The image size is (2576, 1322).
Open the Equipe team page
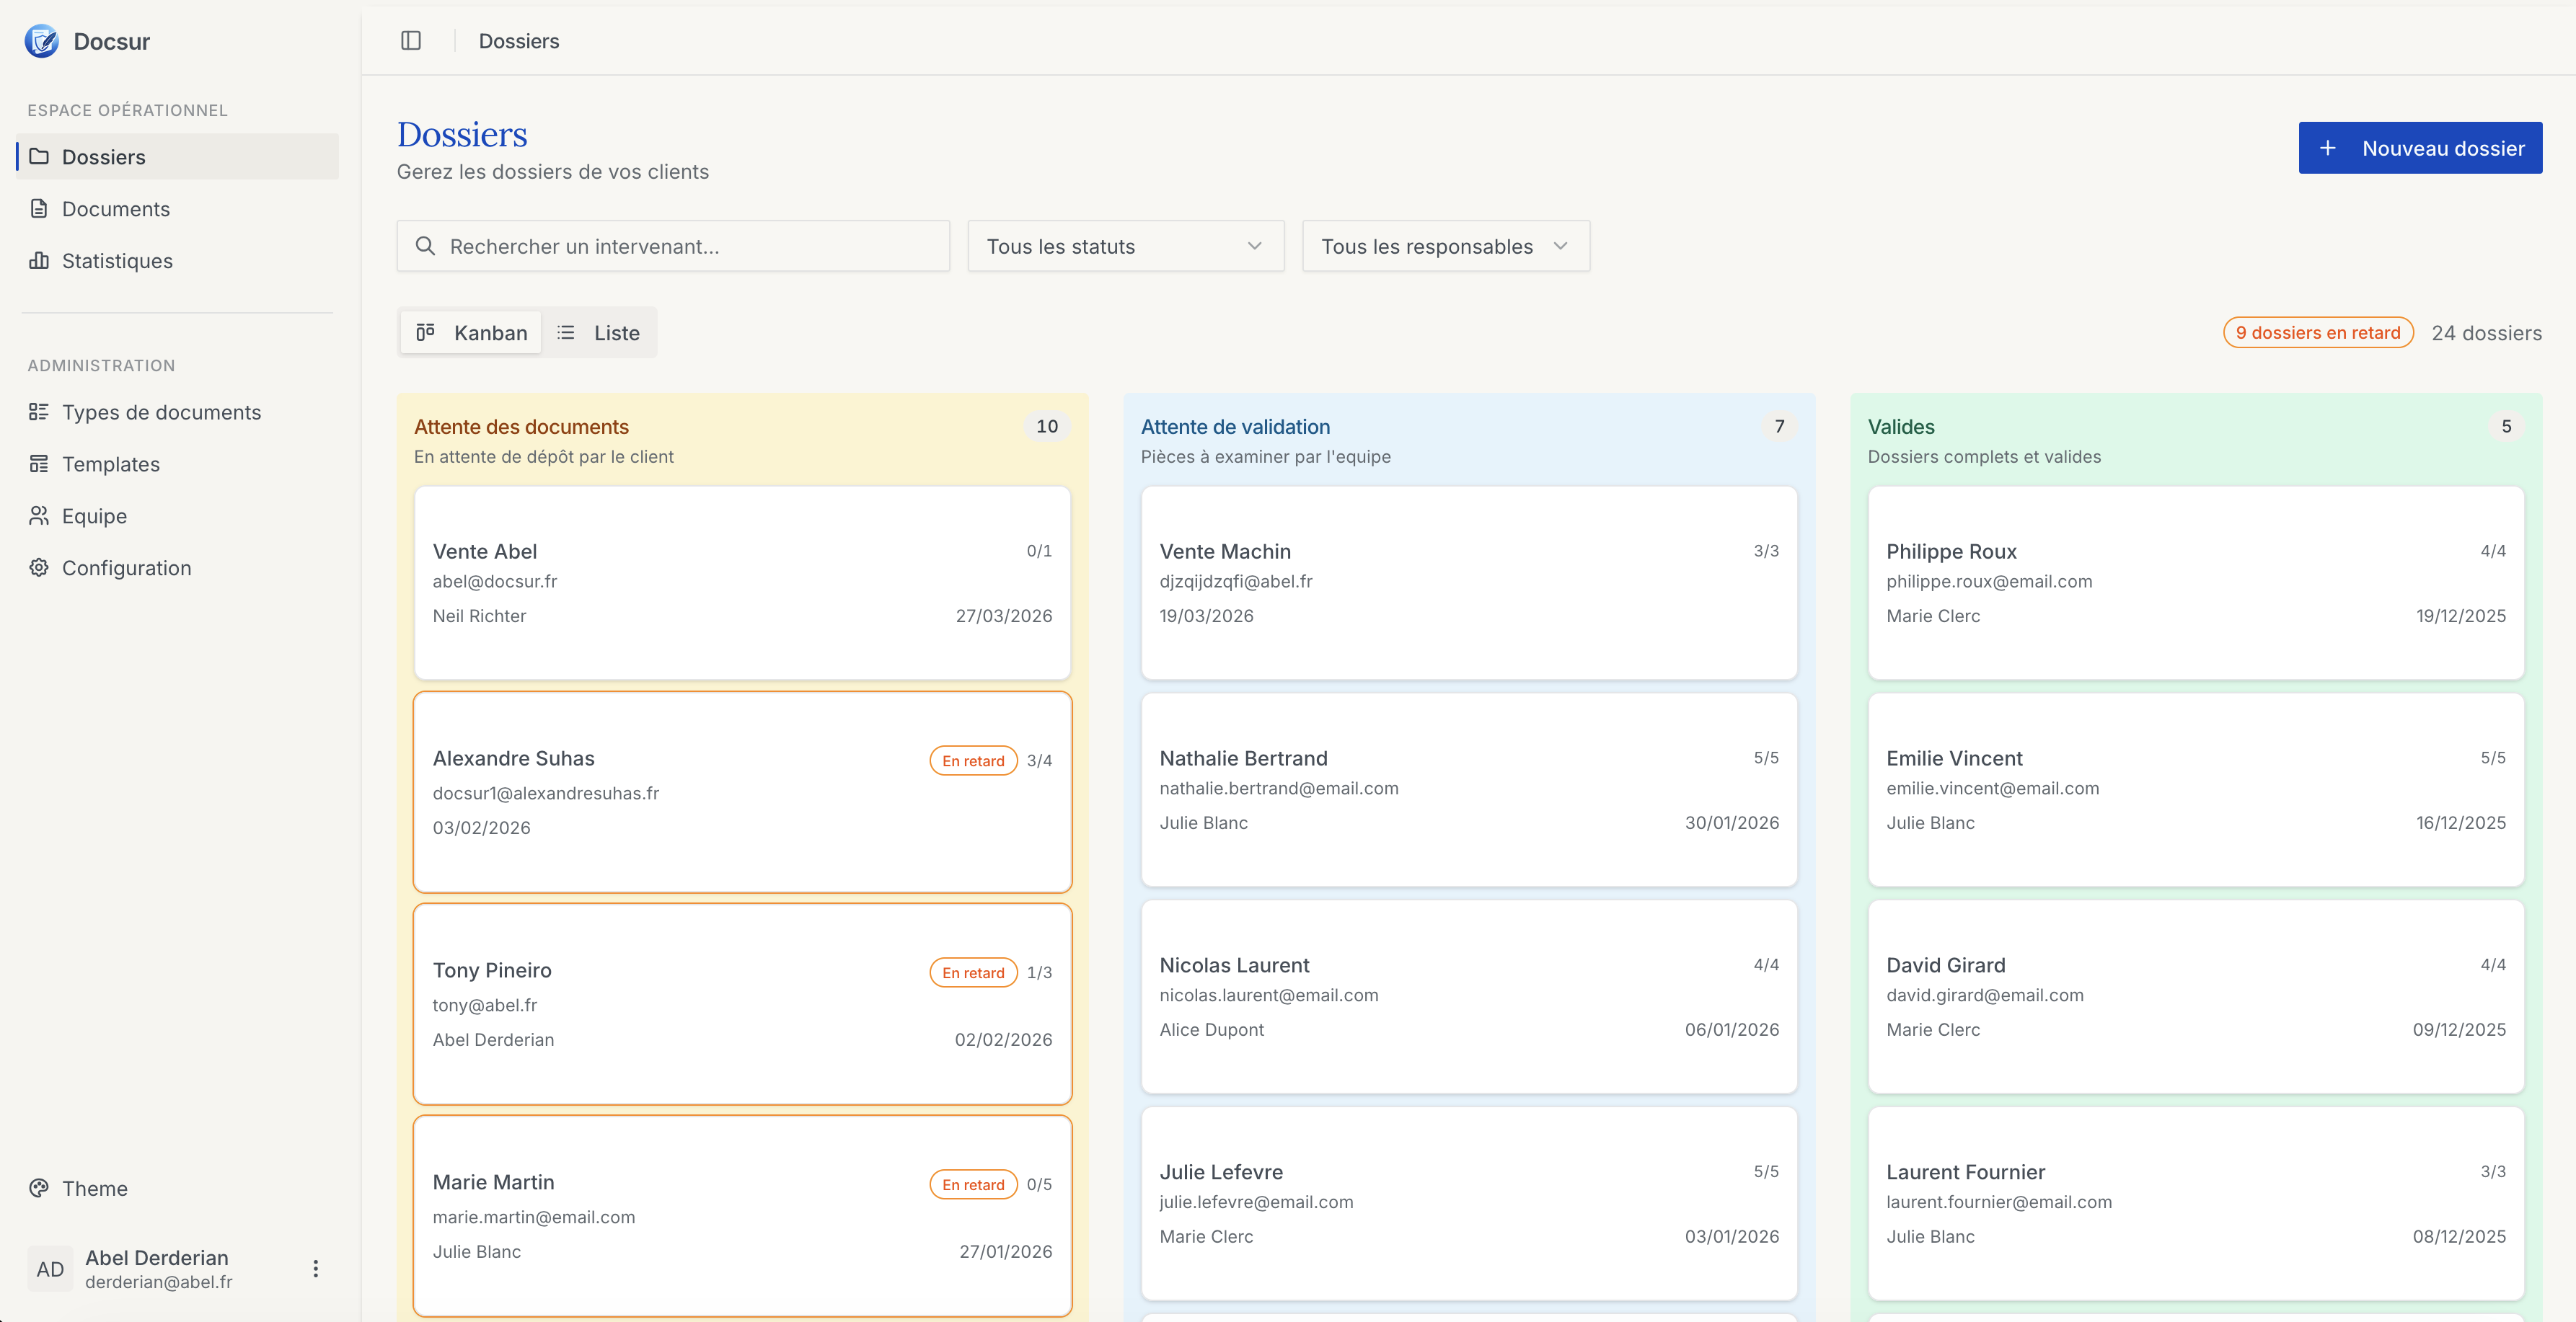click(94, 517)
